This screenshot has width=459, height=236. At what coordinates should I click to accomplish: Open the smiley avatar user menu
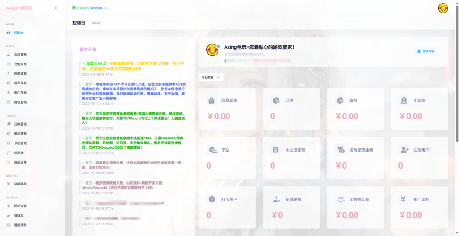coord(443,8)
